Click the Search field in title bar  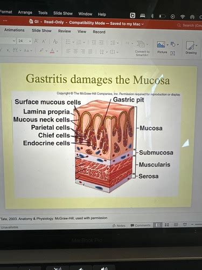(x=190, y=25)
